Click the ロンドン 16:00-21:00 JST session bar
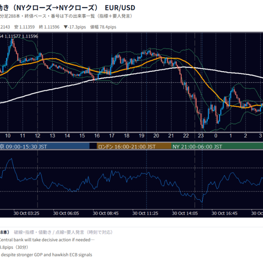Screen dimensions: 263x263 click(x=134, y=147)
